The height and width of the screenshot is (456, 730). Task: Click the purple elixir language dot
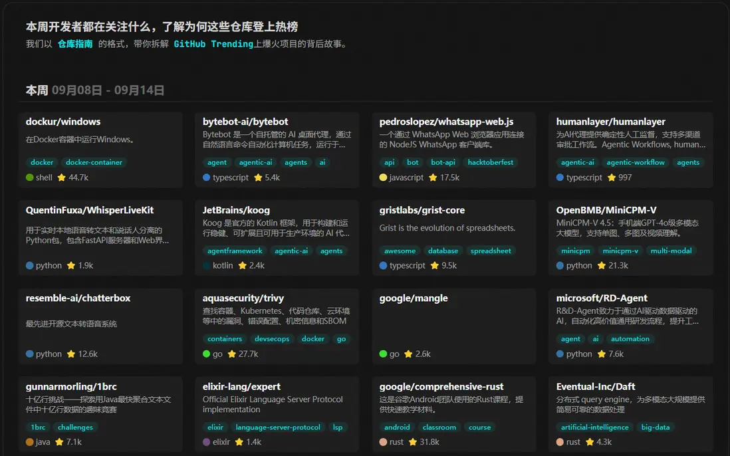click(x=207, y=441)
